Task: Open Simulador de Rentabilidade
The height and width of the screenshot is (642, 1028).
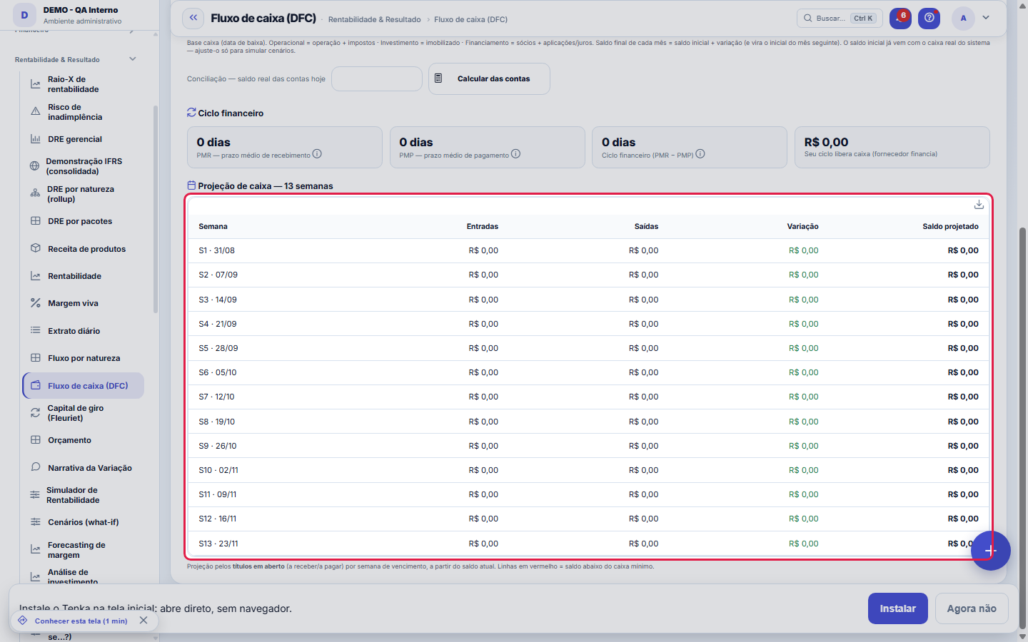Action: coord(82,495)
